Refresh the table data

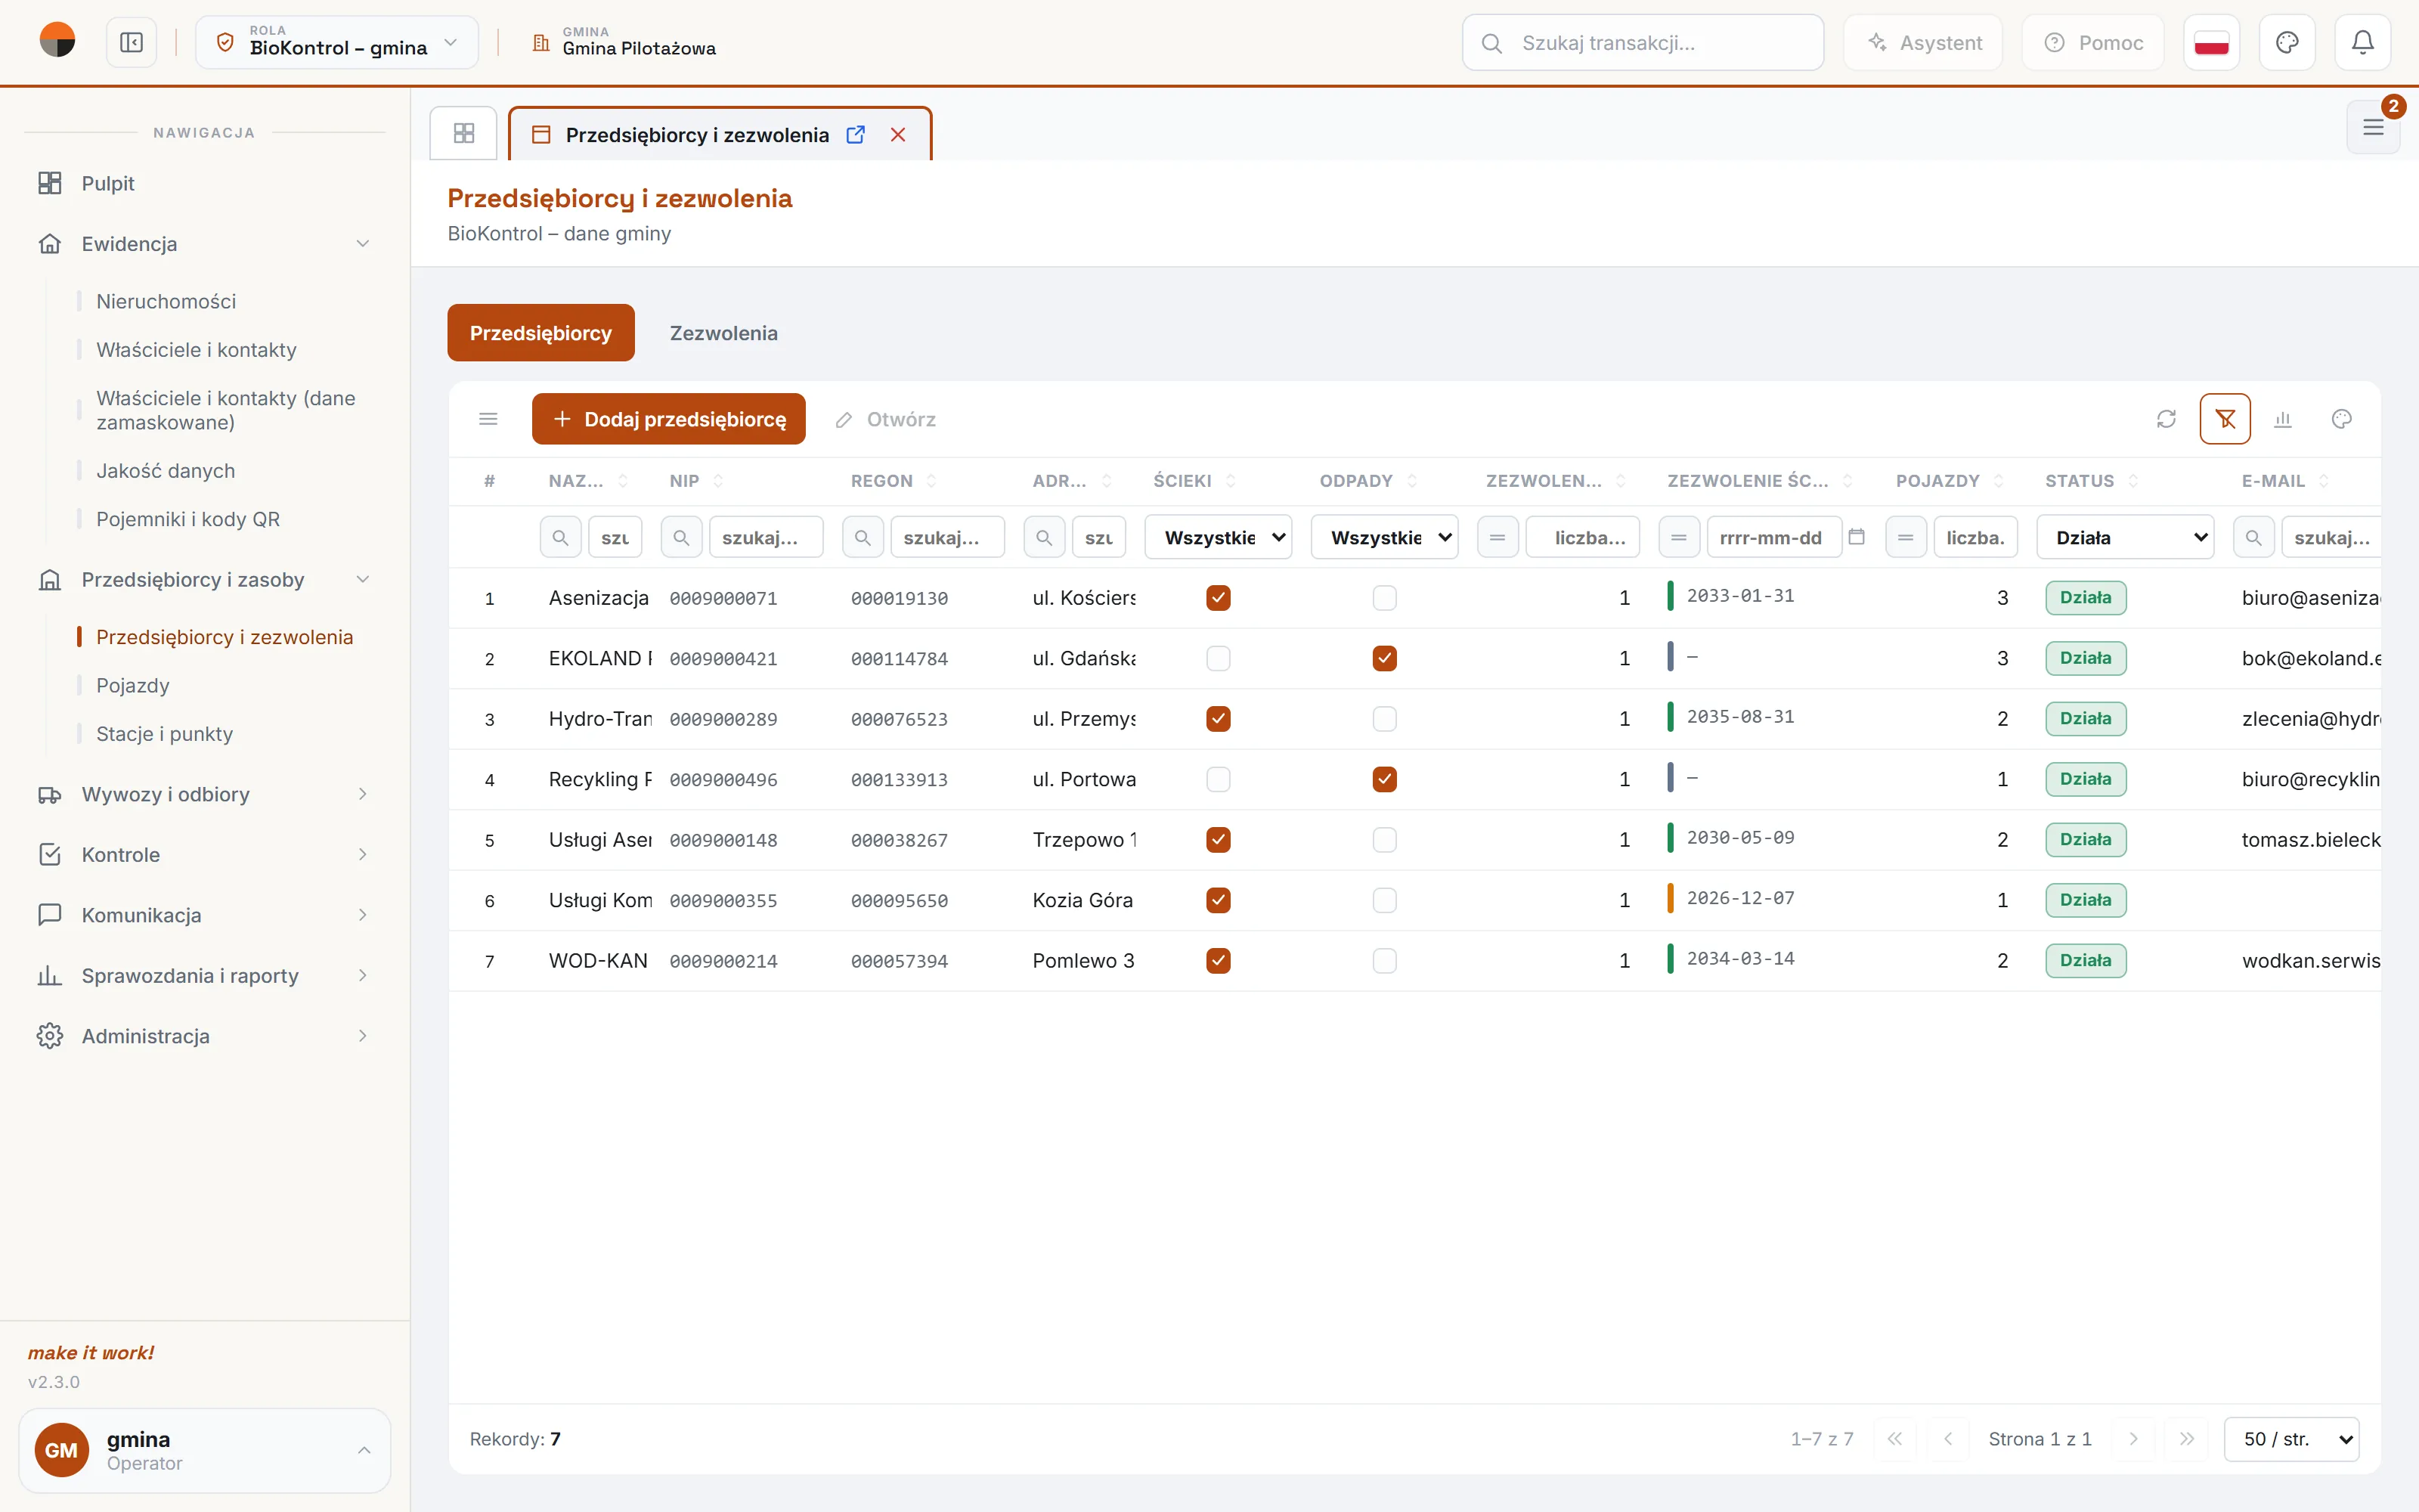[x=2166, y=419]
